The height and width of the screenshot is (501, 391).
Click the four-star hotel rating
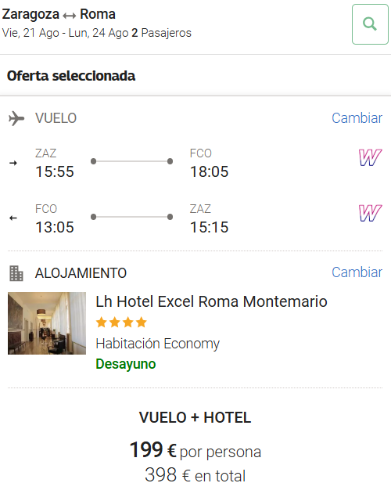tap(121, 323)
